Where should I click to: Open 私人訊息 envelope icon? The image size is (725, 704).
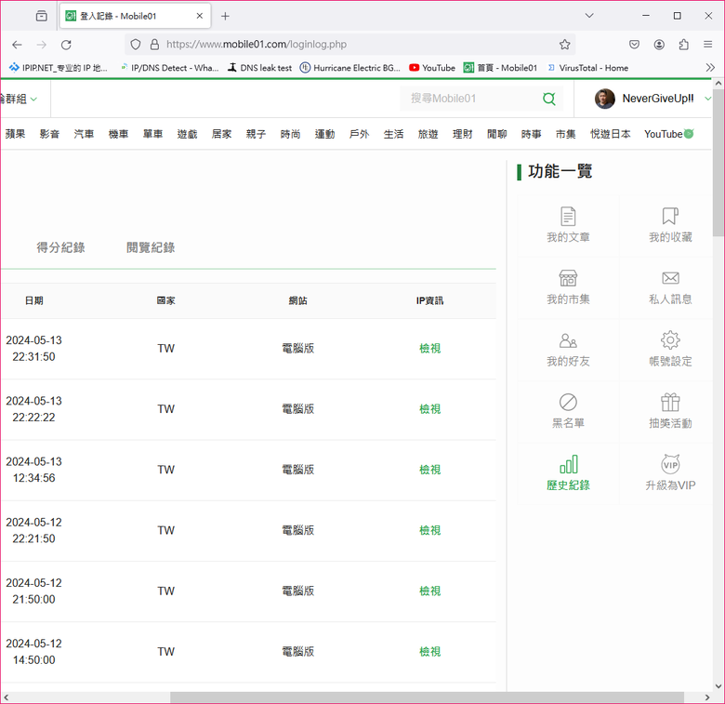[670, 278]
